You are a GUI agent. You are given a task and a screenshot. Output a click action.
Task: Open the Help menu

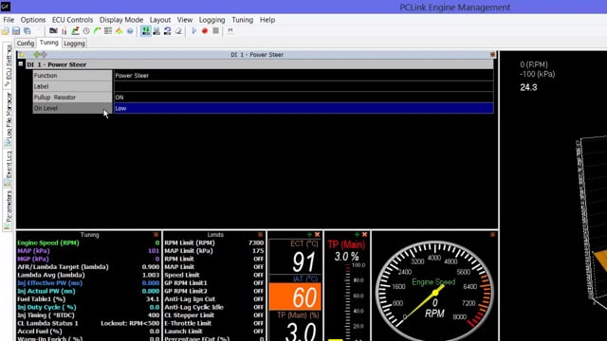tap(267, 20)
